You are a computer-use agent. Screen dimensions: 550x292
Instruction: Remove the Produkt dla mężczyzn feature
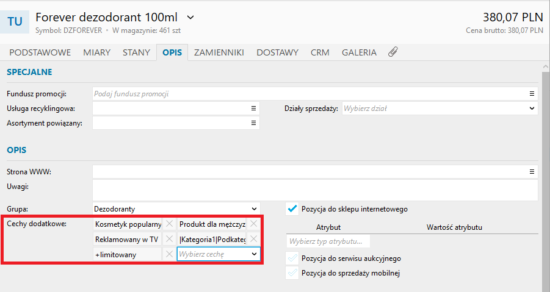pyautogui.click(x=253, y=224)
